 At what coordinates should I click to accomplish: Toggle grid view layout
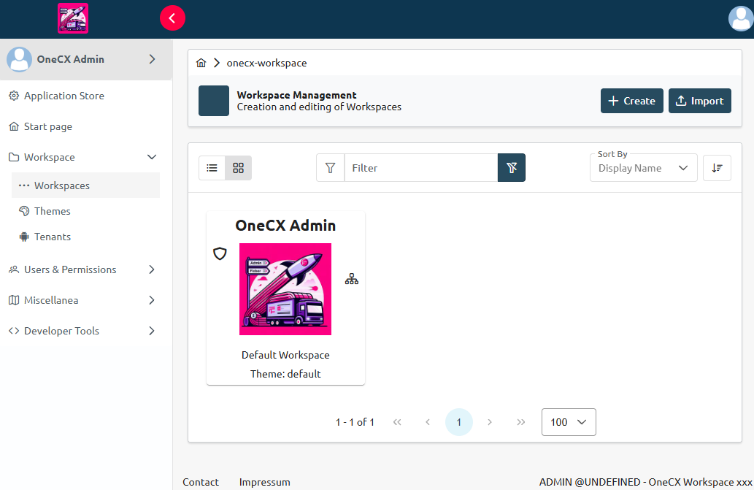tap(238, 167)
